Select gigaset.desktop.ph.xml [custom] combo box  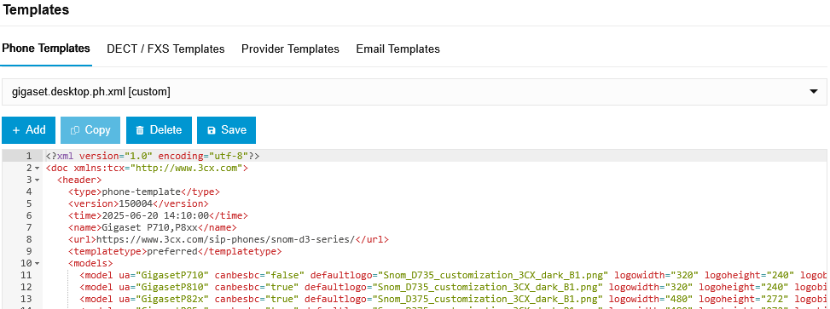[414, 92]
